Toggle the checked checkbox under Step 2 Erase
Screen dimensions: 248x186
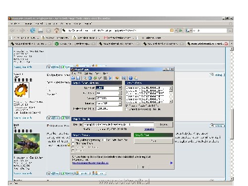click(x=126, y=106)
